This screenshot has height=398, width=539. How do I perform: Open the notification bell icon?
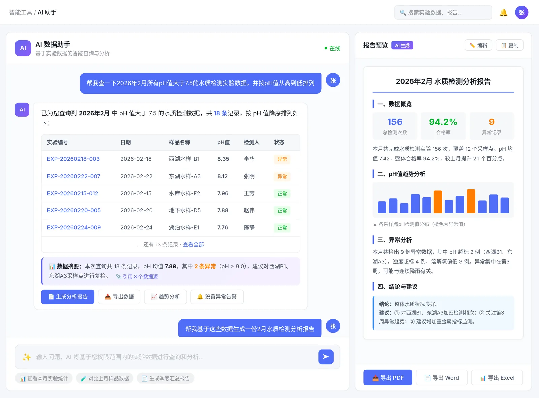coord(503,12)
